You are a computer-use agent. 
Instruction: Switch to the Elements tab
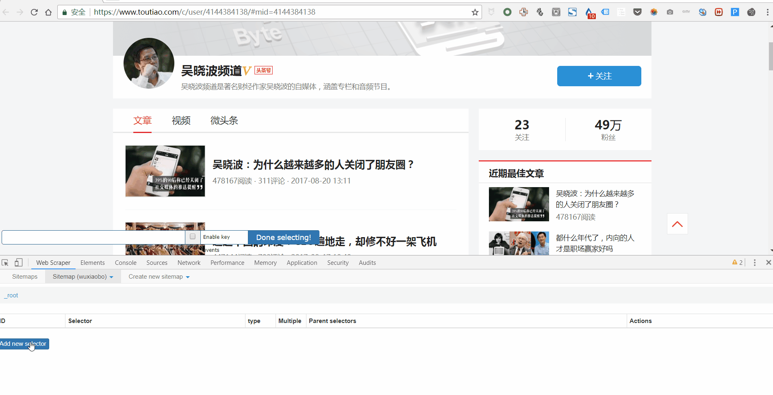click(93, 263)
